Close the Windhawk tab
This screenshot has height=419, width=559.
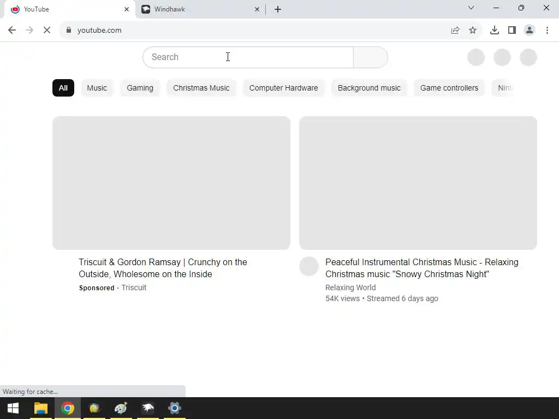click(257, 9)
